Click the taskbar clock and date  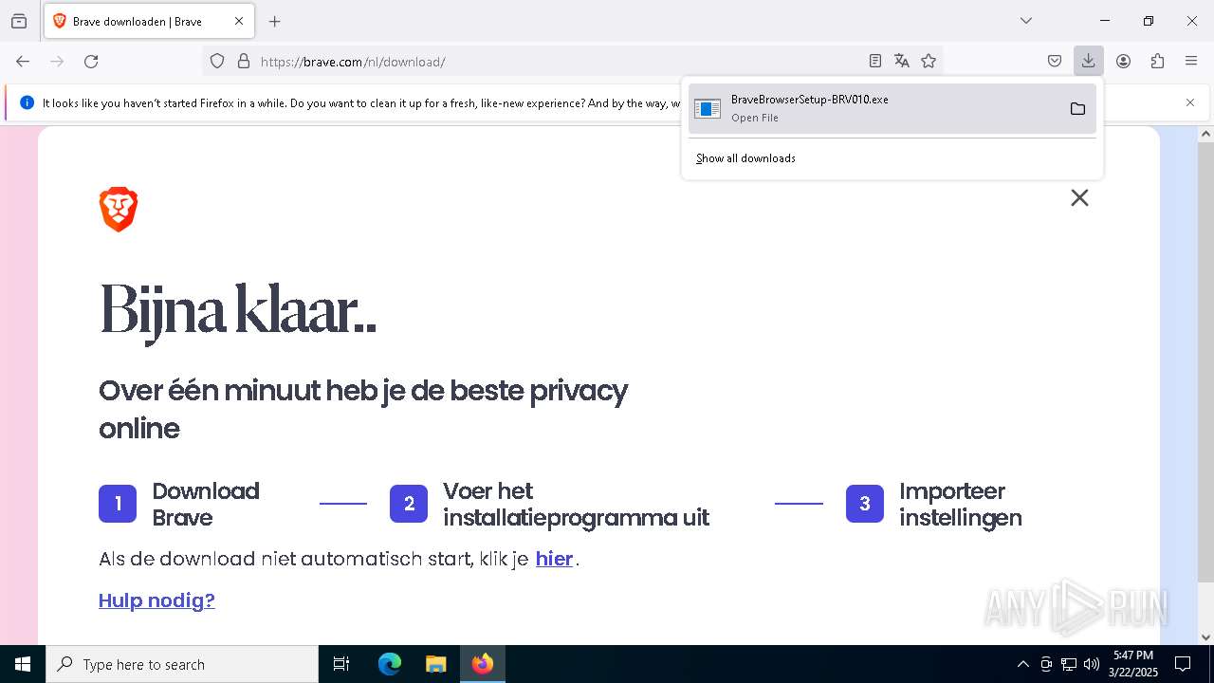1132,664
